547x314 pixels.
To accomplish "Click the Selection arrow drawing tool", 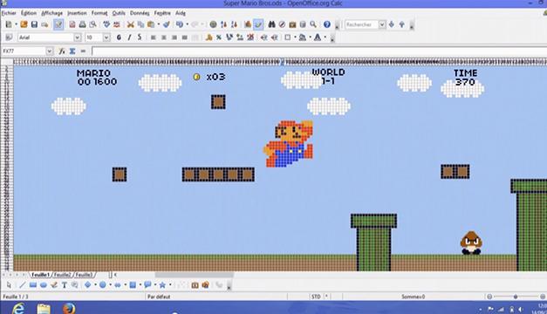I will (x=9, y=285).
